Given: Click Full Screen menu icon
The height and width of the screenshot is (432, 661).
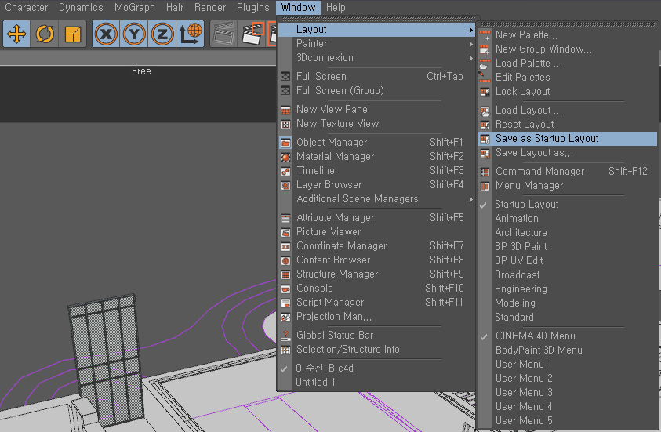Looking at the screenshot, I should point(285,77).
